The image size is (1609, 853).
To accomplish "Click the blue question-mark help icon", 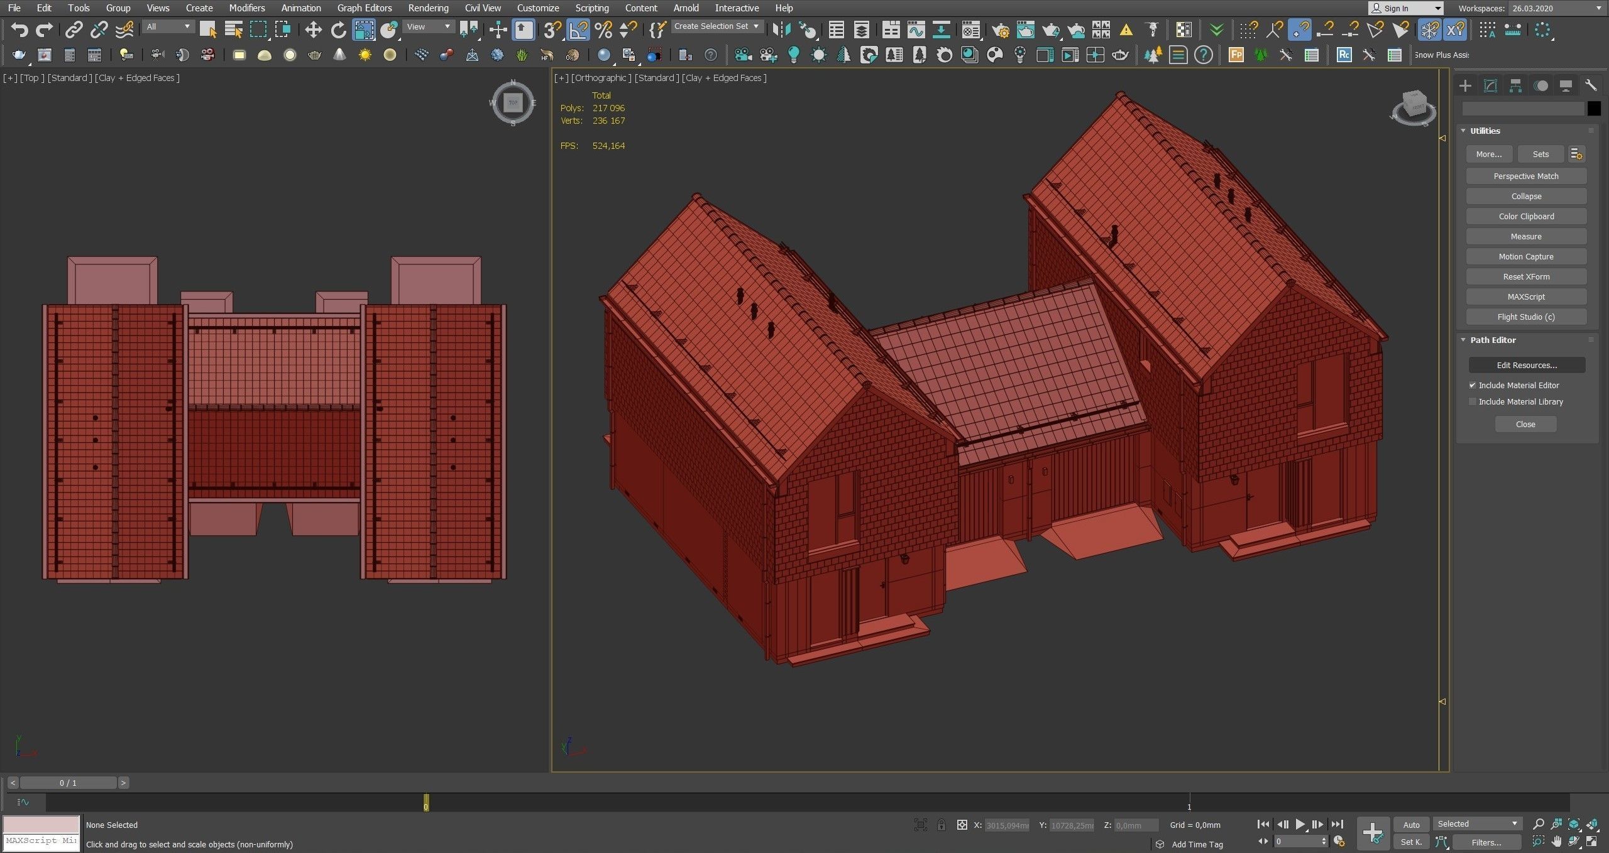I will tap(1203, 55).
